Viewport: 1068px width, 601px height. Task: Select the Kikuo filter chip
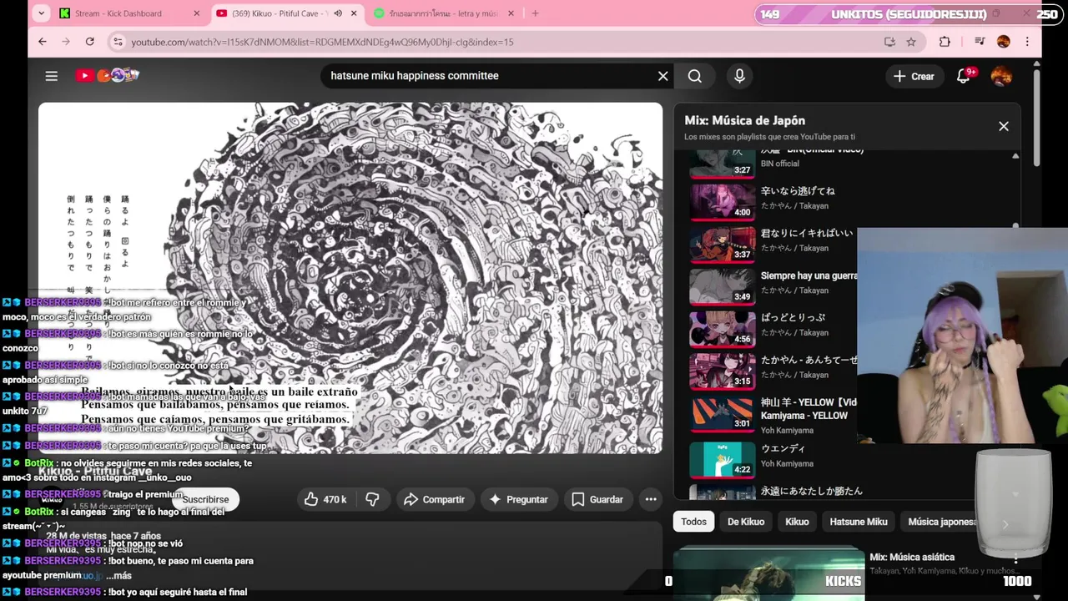797,522
